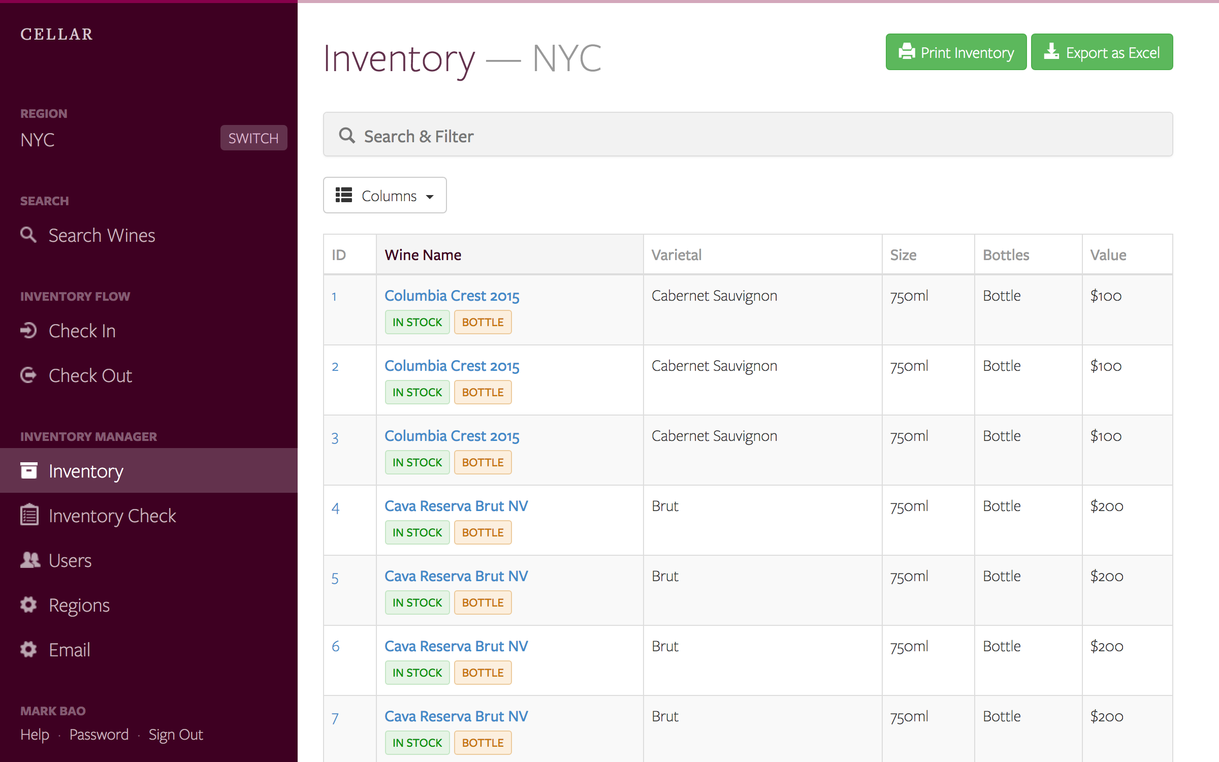Click Export as Excel button
1219x762 pixels.
click(x=1102, y=52)
